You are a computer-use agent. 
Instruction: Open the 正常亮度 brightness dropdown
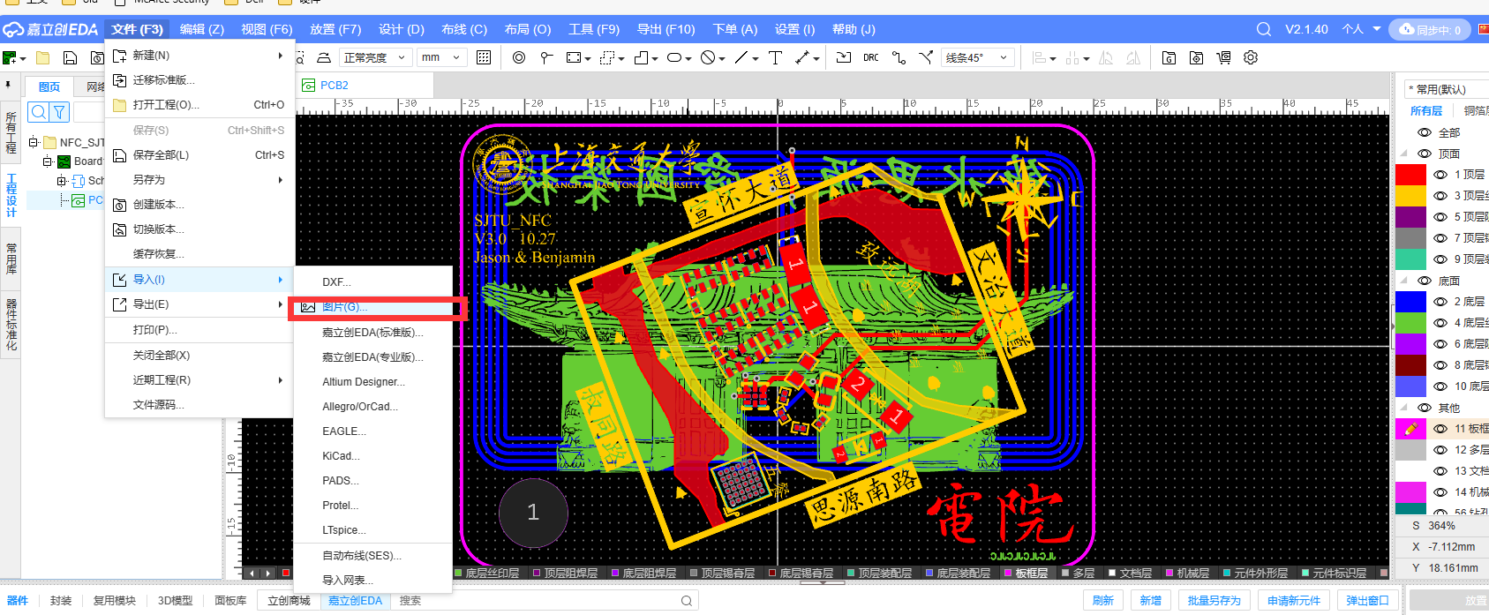point(374,57)
